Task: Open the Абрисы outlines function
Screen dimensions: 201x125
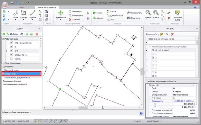Action: pyautogui.click(x=98, y=18)
